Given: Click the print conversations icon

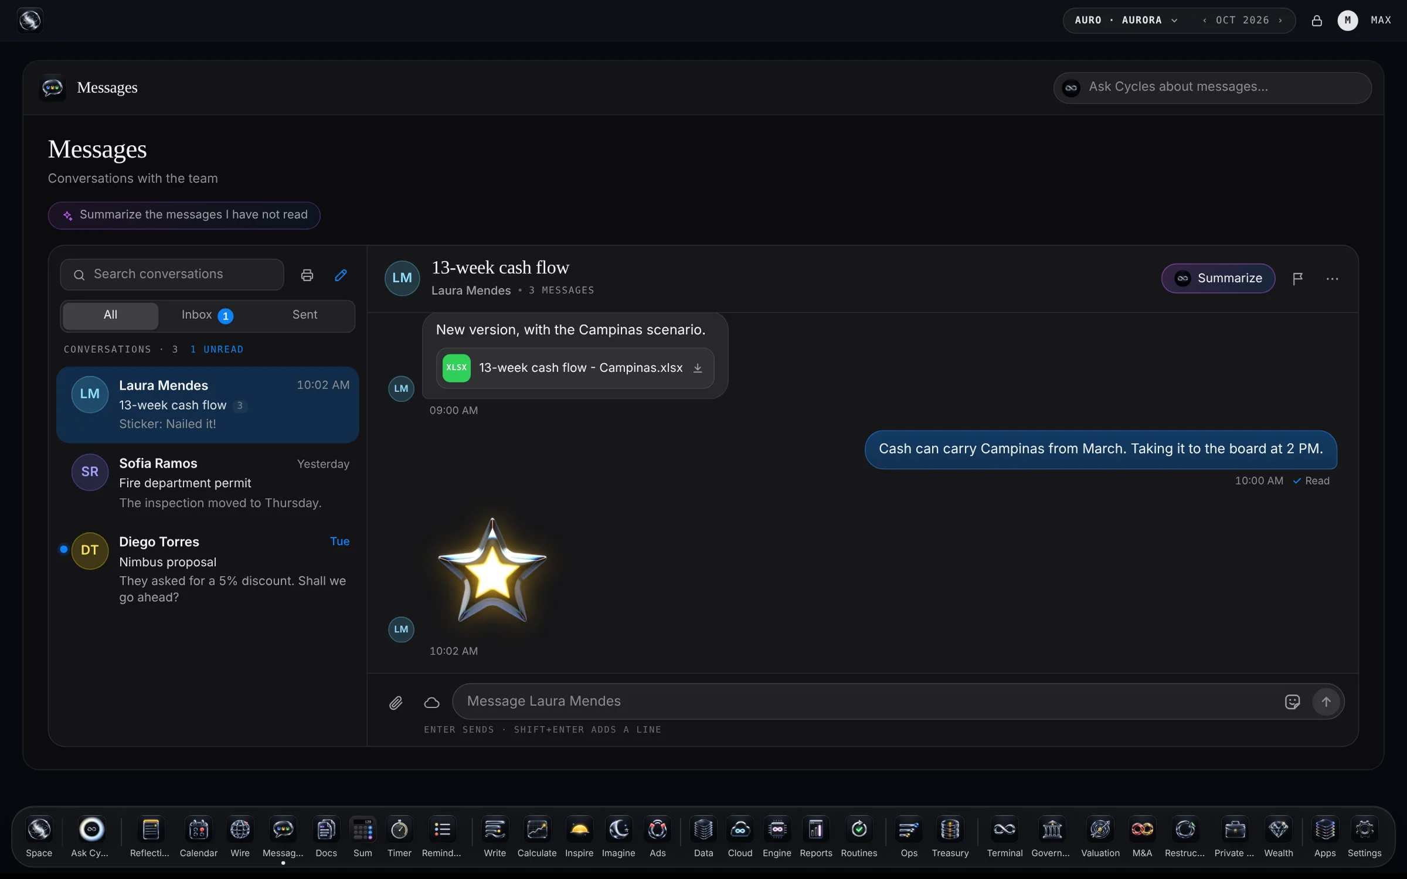Looking at the screenshot, I should tap(307, 275).
